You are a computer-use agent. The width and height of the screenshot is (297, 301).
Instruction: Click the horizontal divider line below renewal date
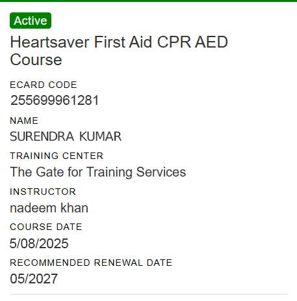(x=149, y=294)
